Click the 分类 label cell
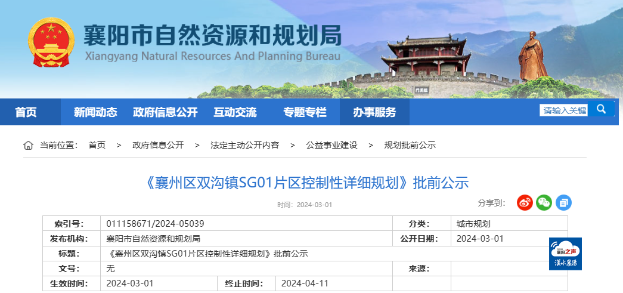The image size is (623, 293). [422, 224]
